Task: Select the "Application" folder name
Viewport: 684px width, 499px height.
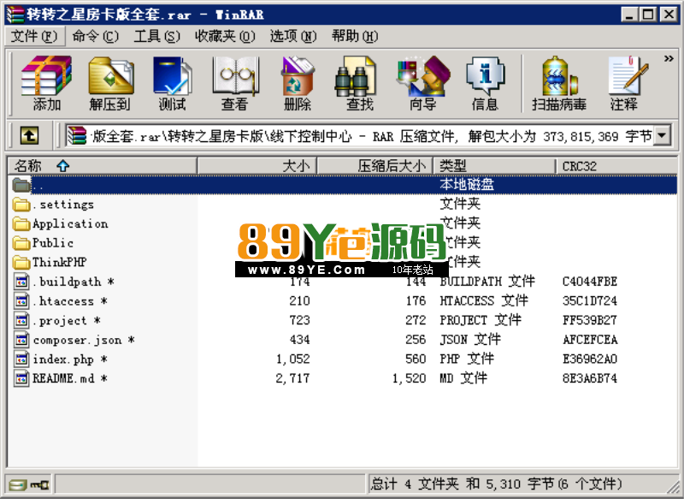Action: [x=70, y=223]
